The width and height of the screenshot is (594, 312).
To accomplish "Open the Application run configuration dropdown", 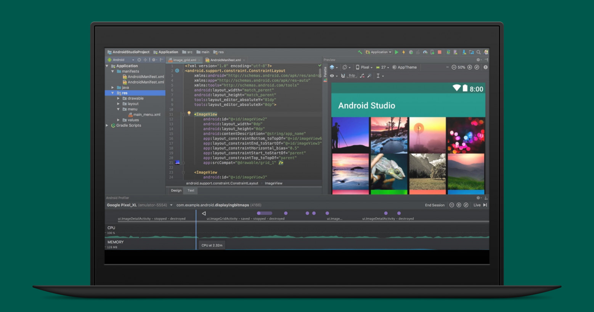I will click(379, 52).
